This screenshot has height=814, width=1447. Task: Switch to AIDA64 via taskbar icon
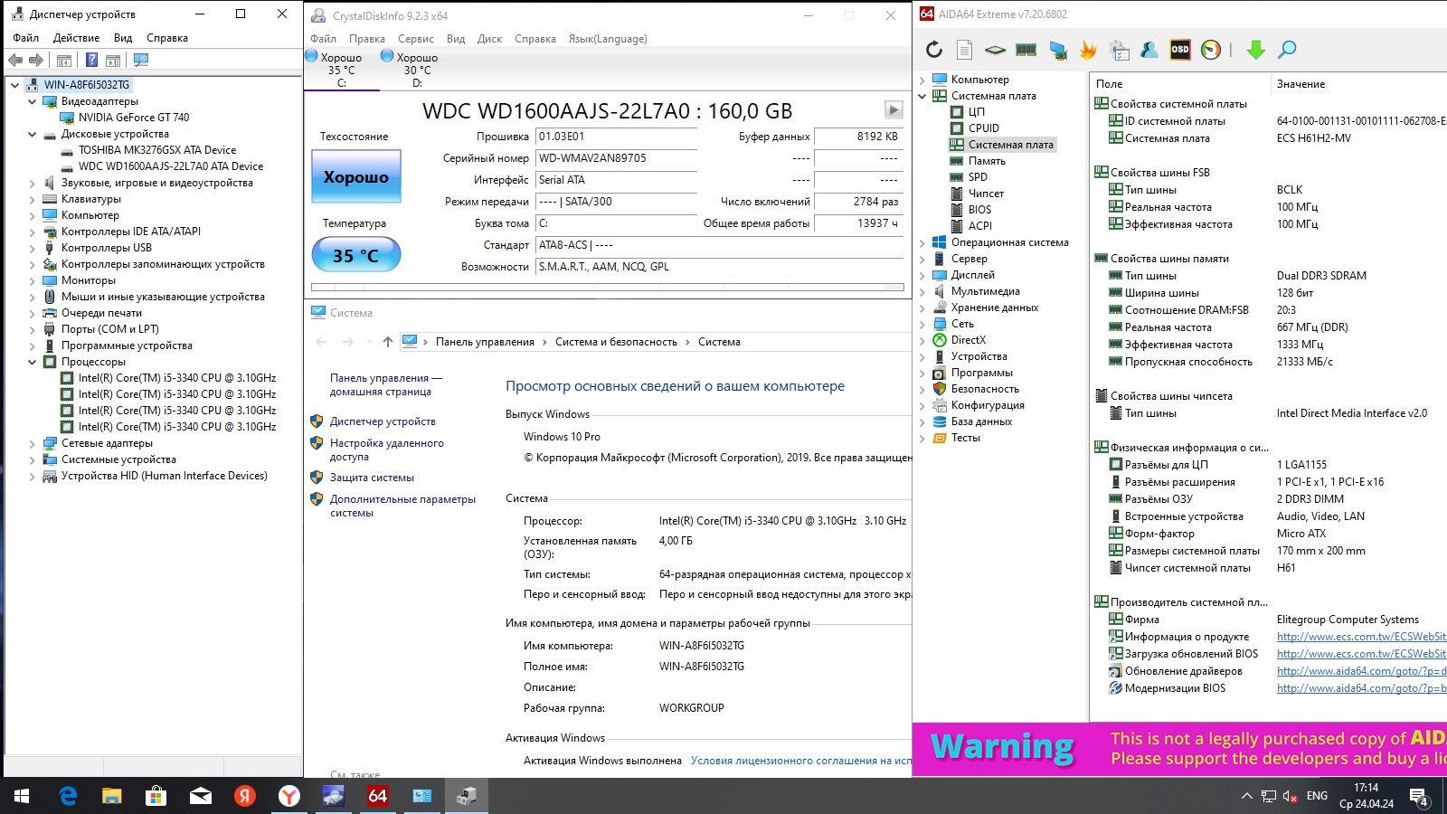click(378, 796)
